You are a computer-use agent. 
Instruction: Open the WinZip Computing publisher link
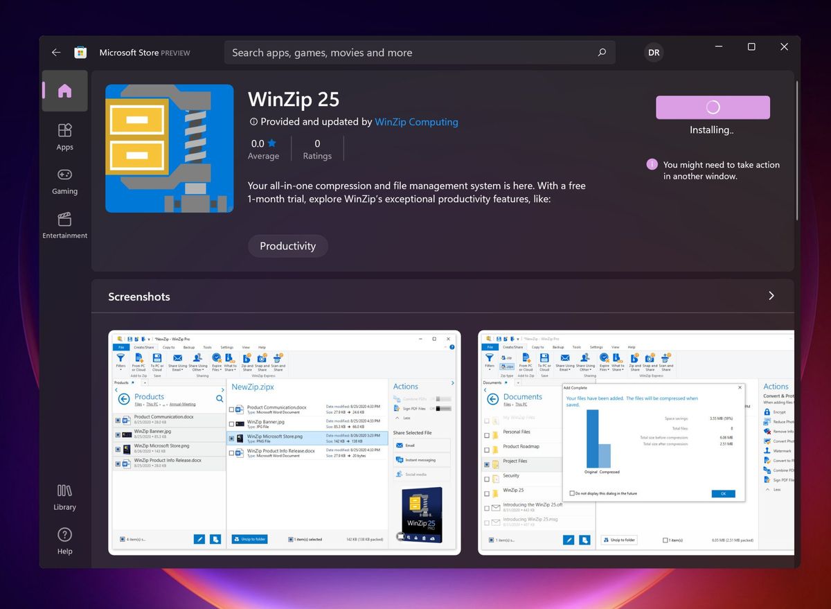pyautogui.click(x=416, y=122)
